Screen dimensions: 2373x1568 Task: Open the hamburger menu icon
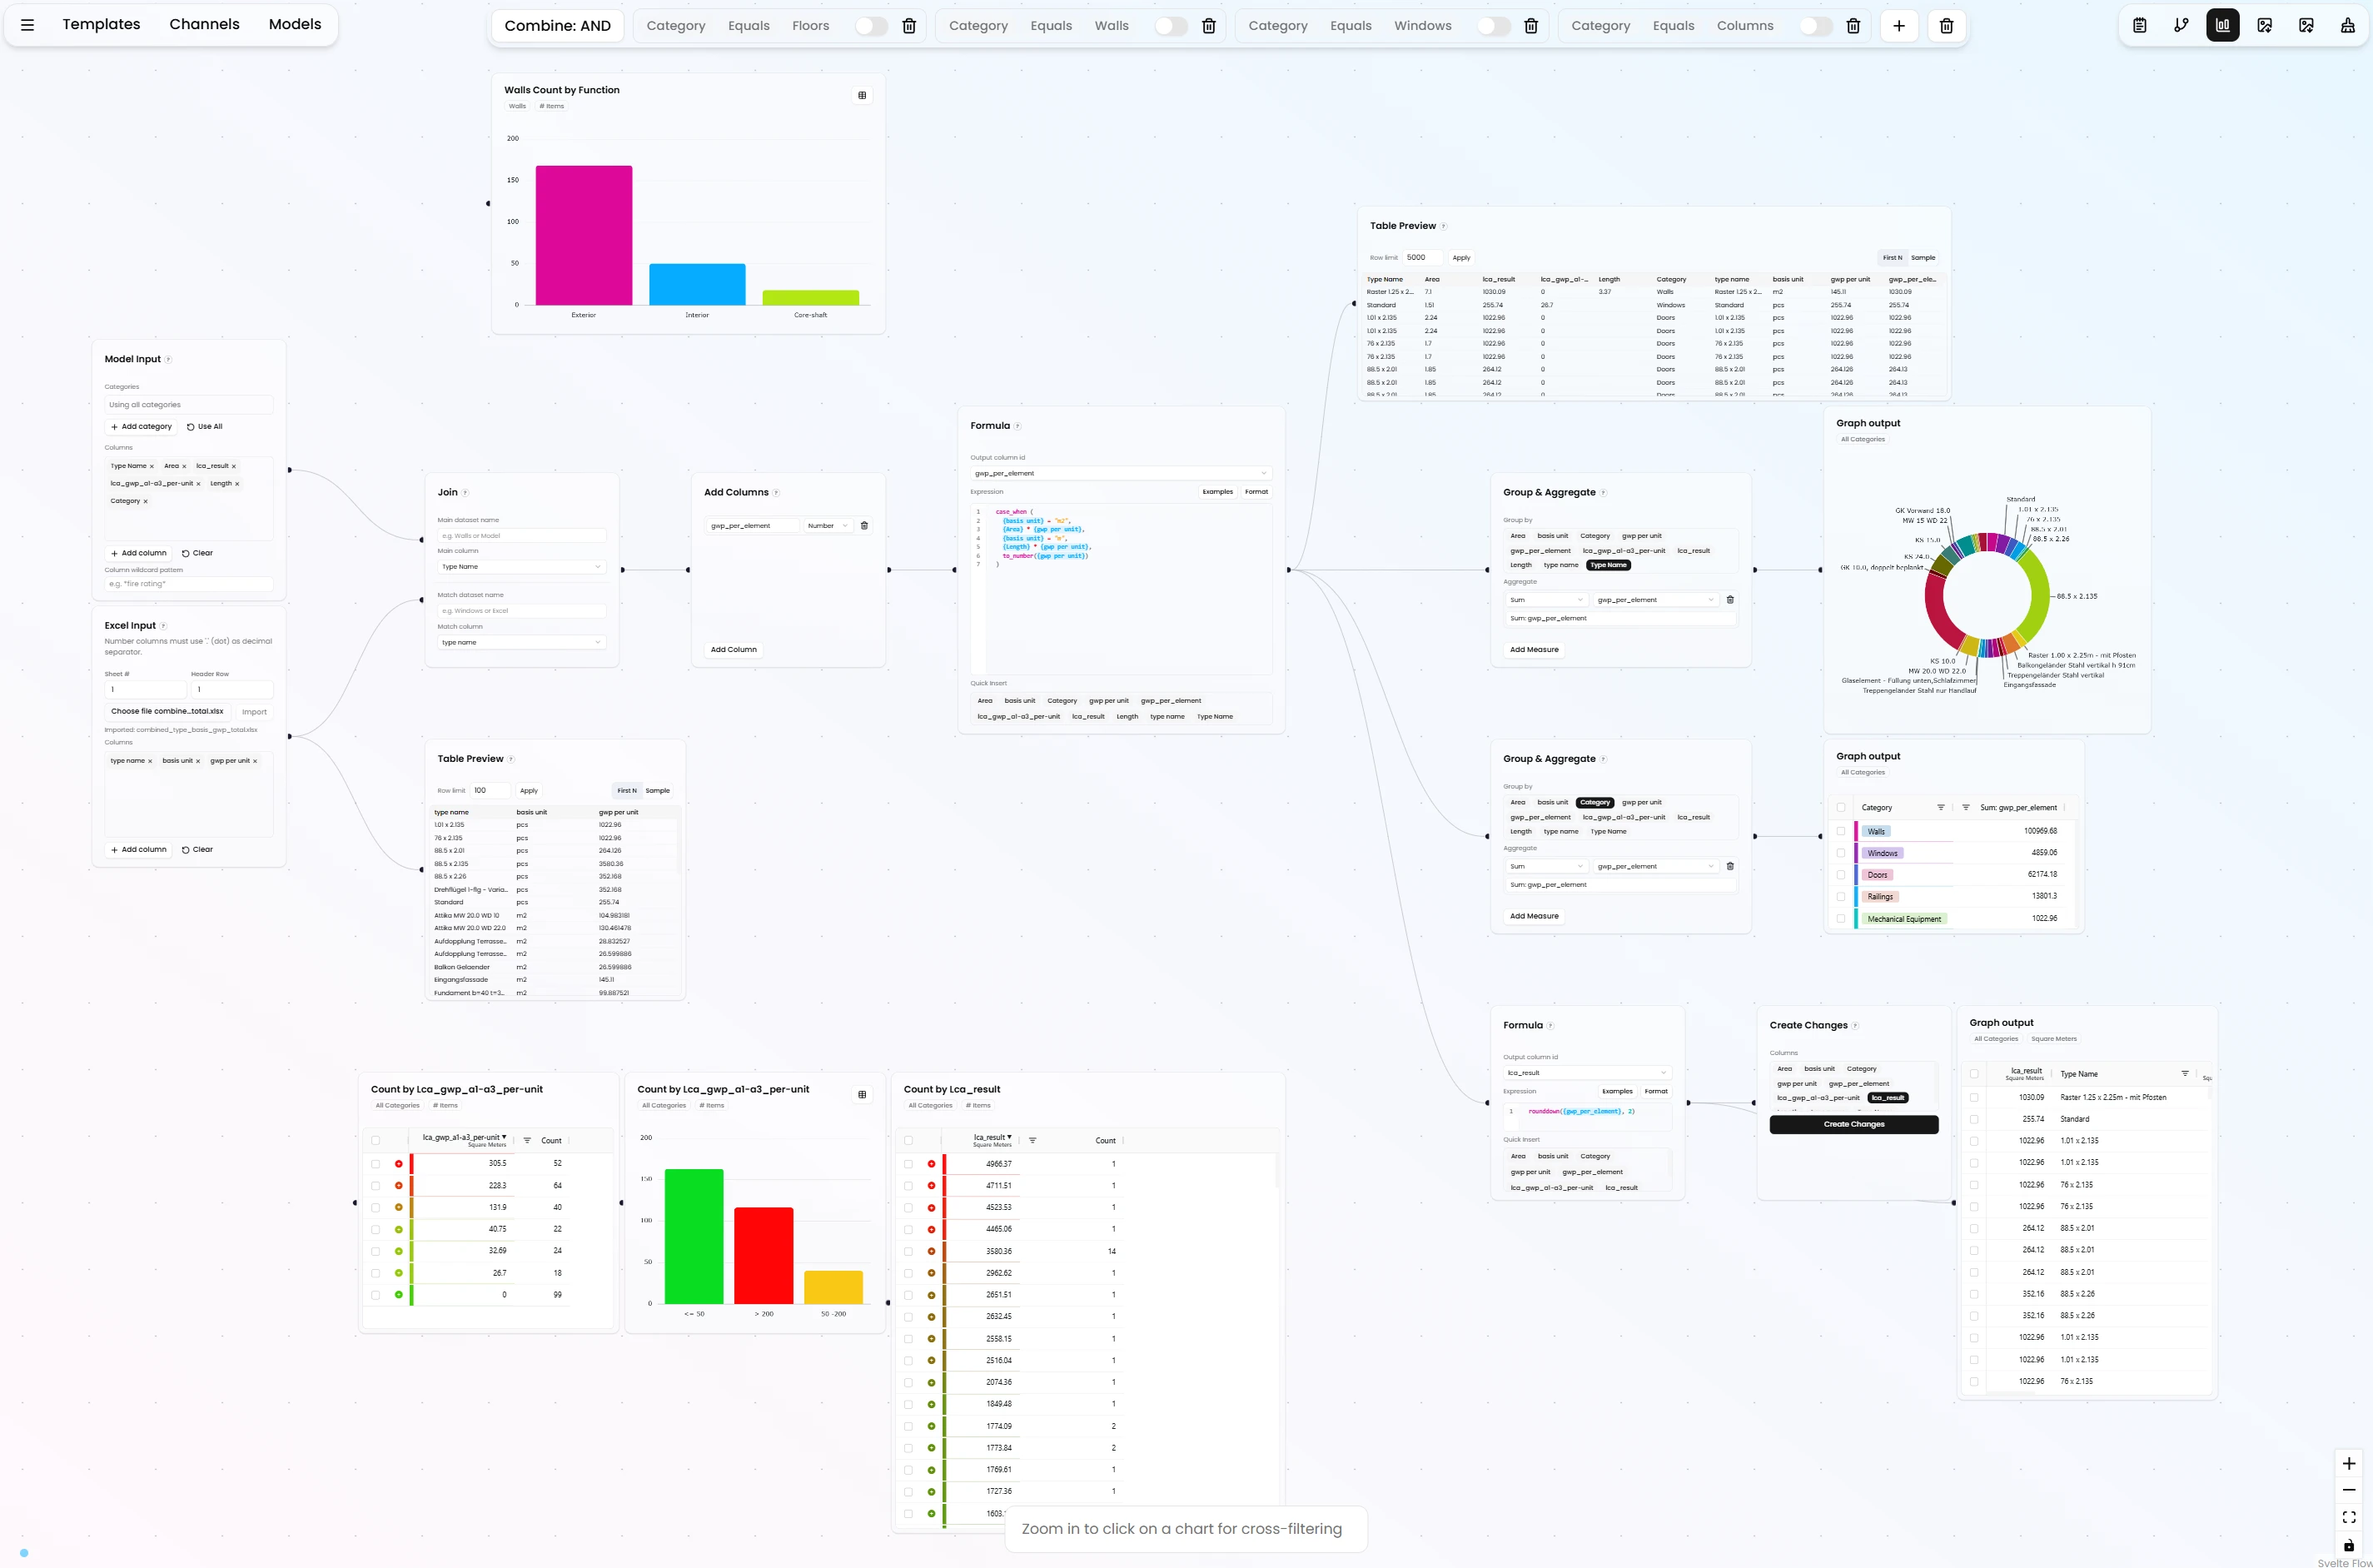[28, 25]
